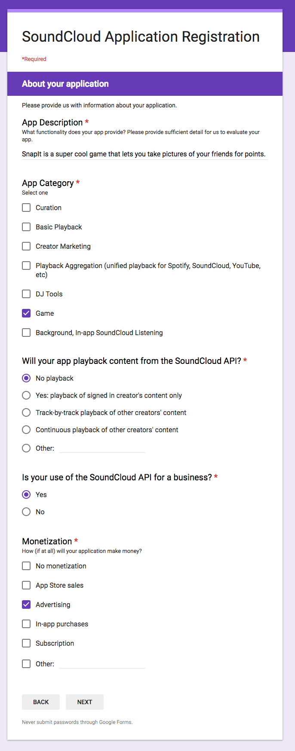
Task: Enable the In-app purchases checkbox
Action: 26,624
